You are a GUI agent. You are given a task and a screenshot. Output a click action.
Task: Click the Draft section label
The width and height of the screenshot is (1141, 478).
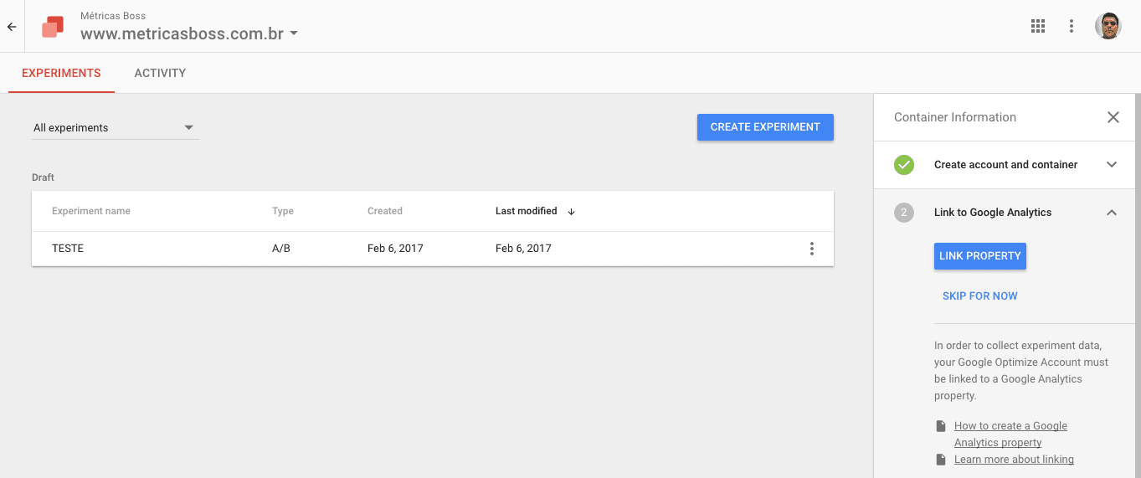click(x=43, y=177)
